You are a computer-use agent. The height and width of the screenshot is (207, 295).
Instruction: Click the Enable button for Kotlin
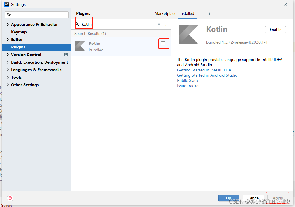click(275, 29)
